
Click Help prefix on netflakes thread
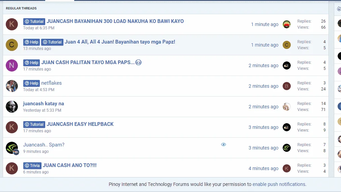tap(31, 83)
